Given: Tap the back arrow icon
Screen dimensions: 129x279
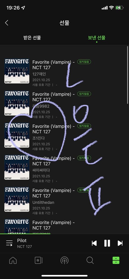Looking at the screenshot, I should coord(7,23).
